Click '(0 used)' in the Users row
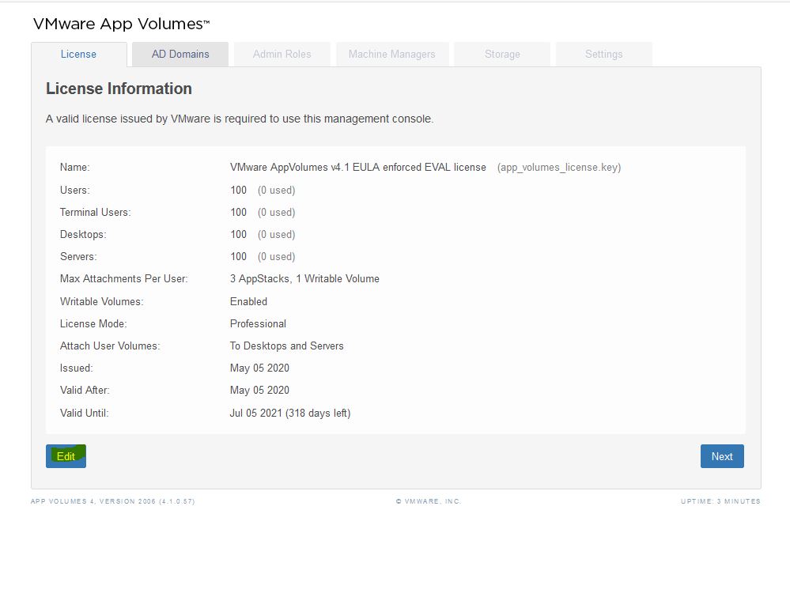The height and width of the screenshot is (593, 790). [x=277, y=190]
